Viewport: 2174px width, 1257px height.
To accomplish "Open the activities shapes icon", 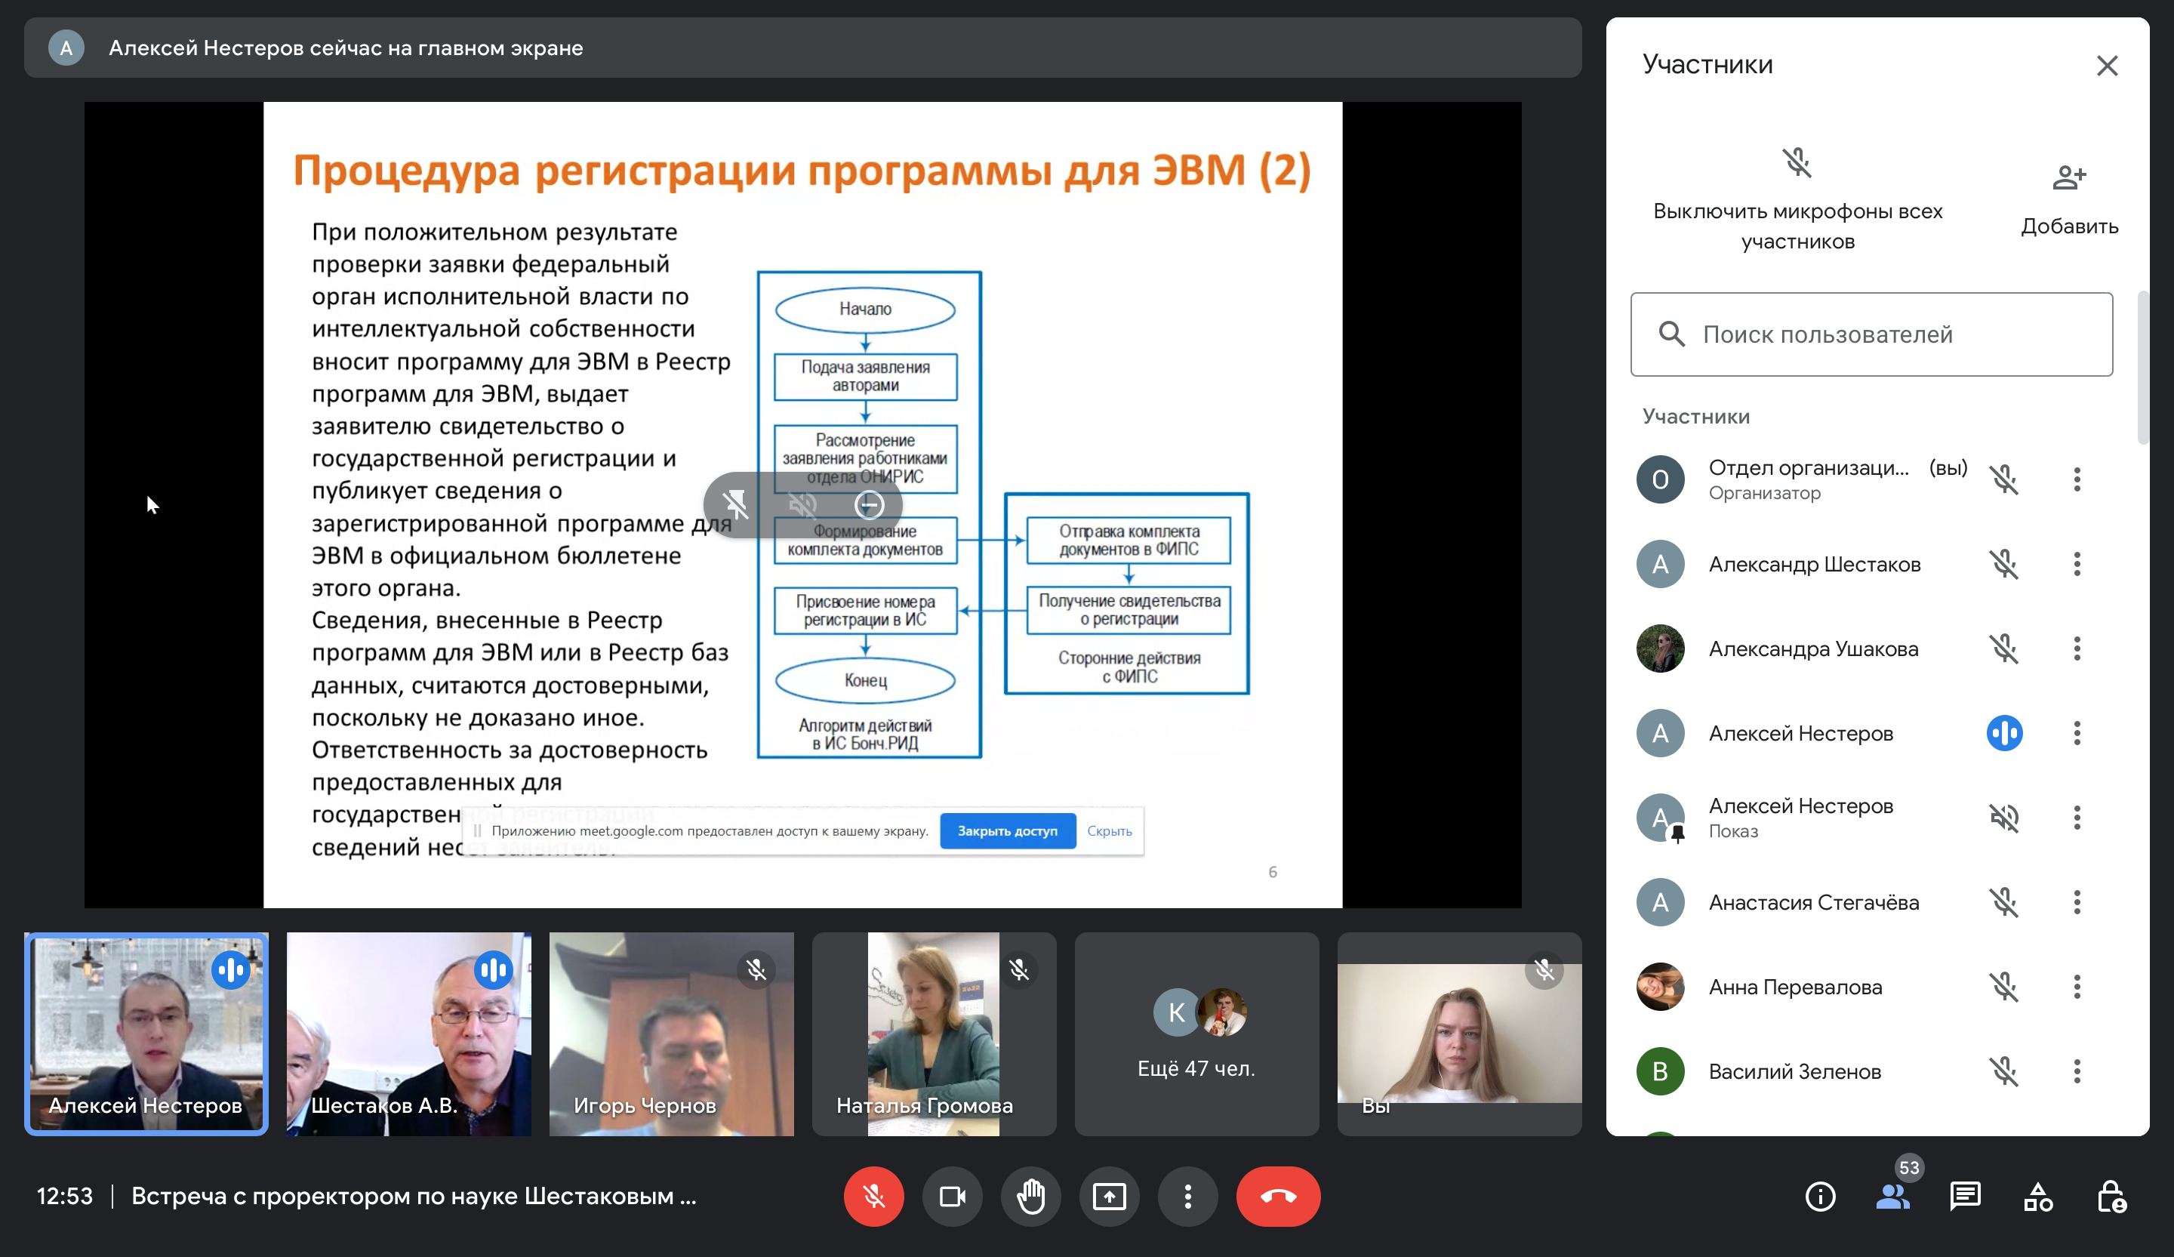I will 2039,1197.
